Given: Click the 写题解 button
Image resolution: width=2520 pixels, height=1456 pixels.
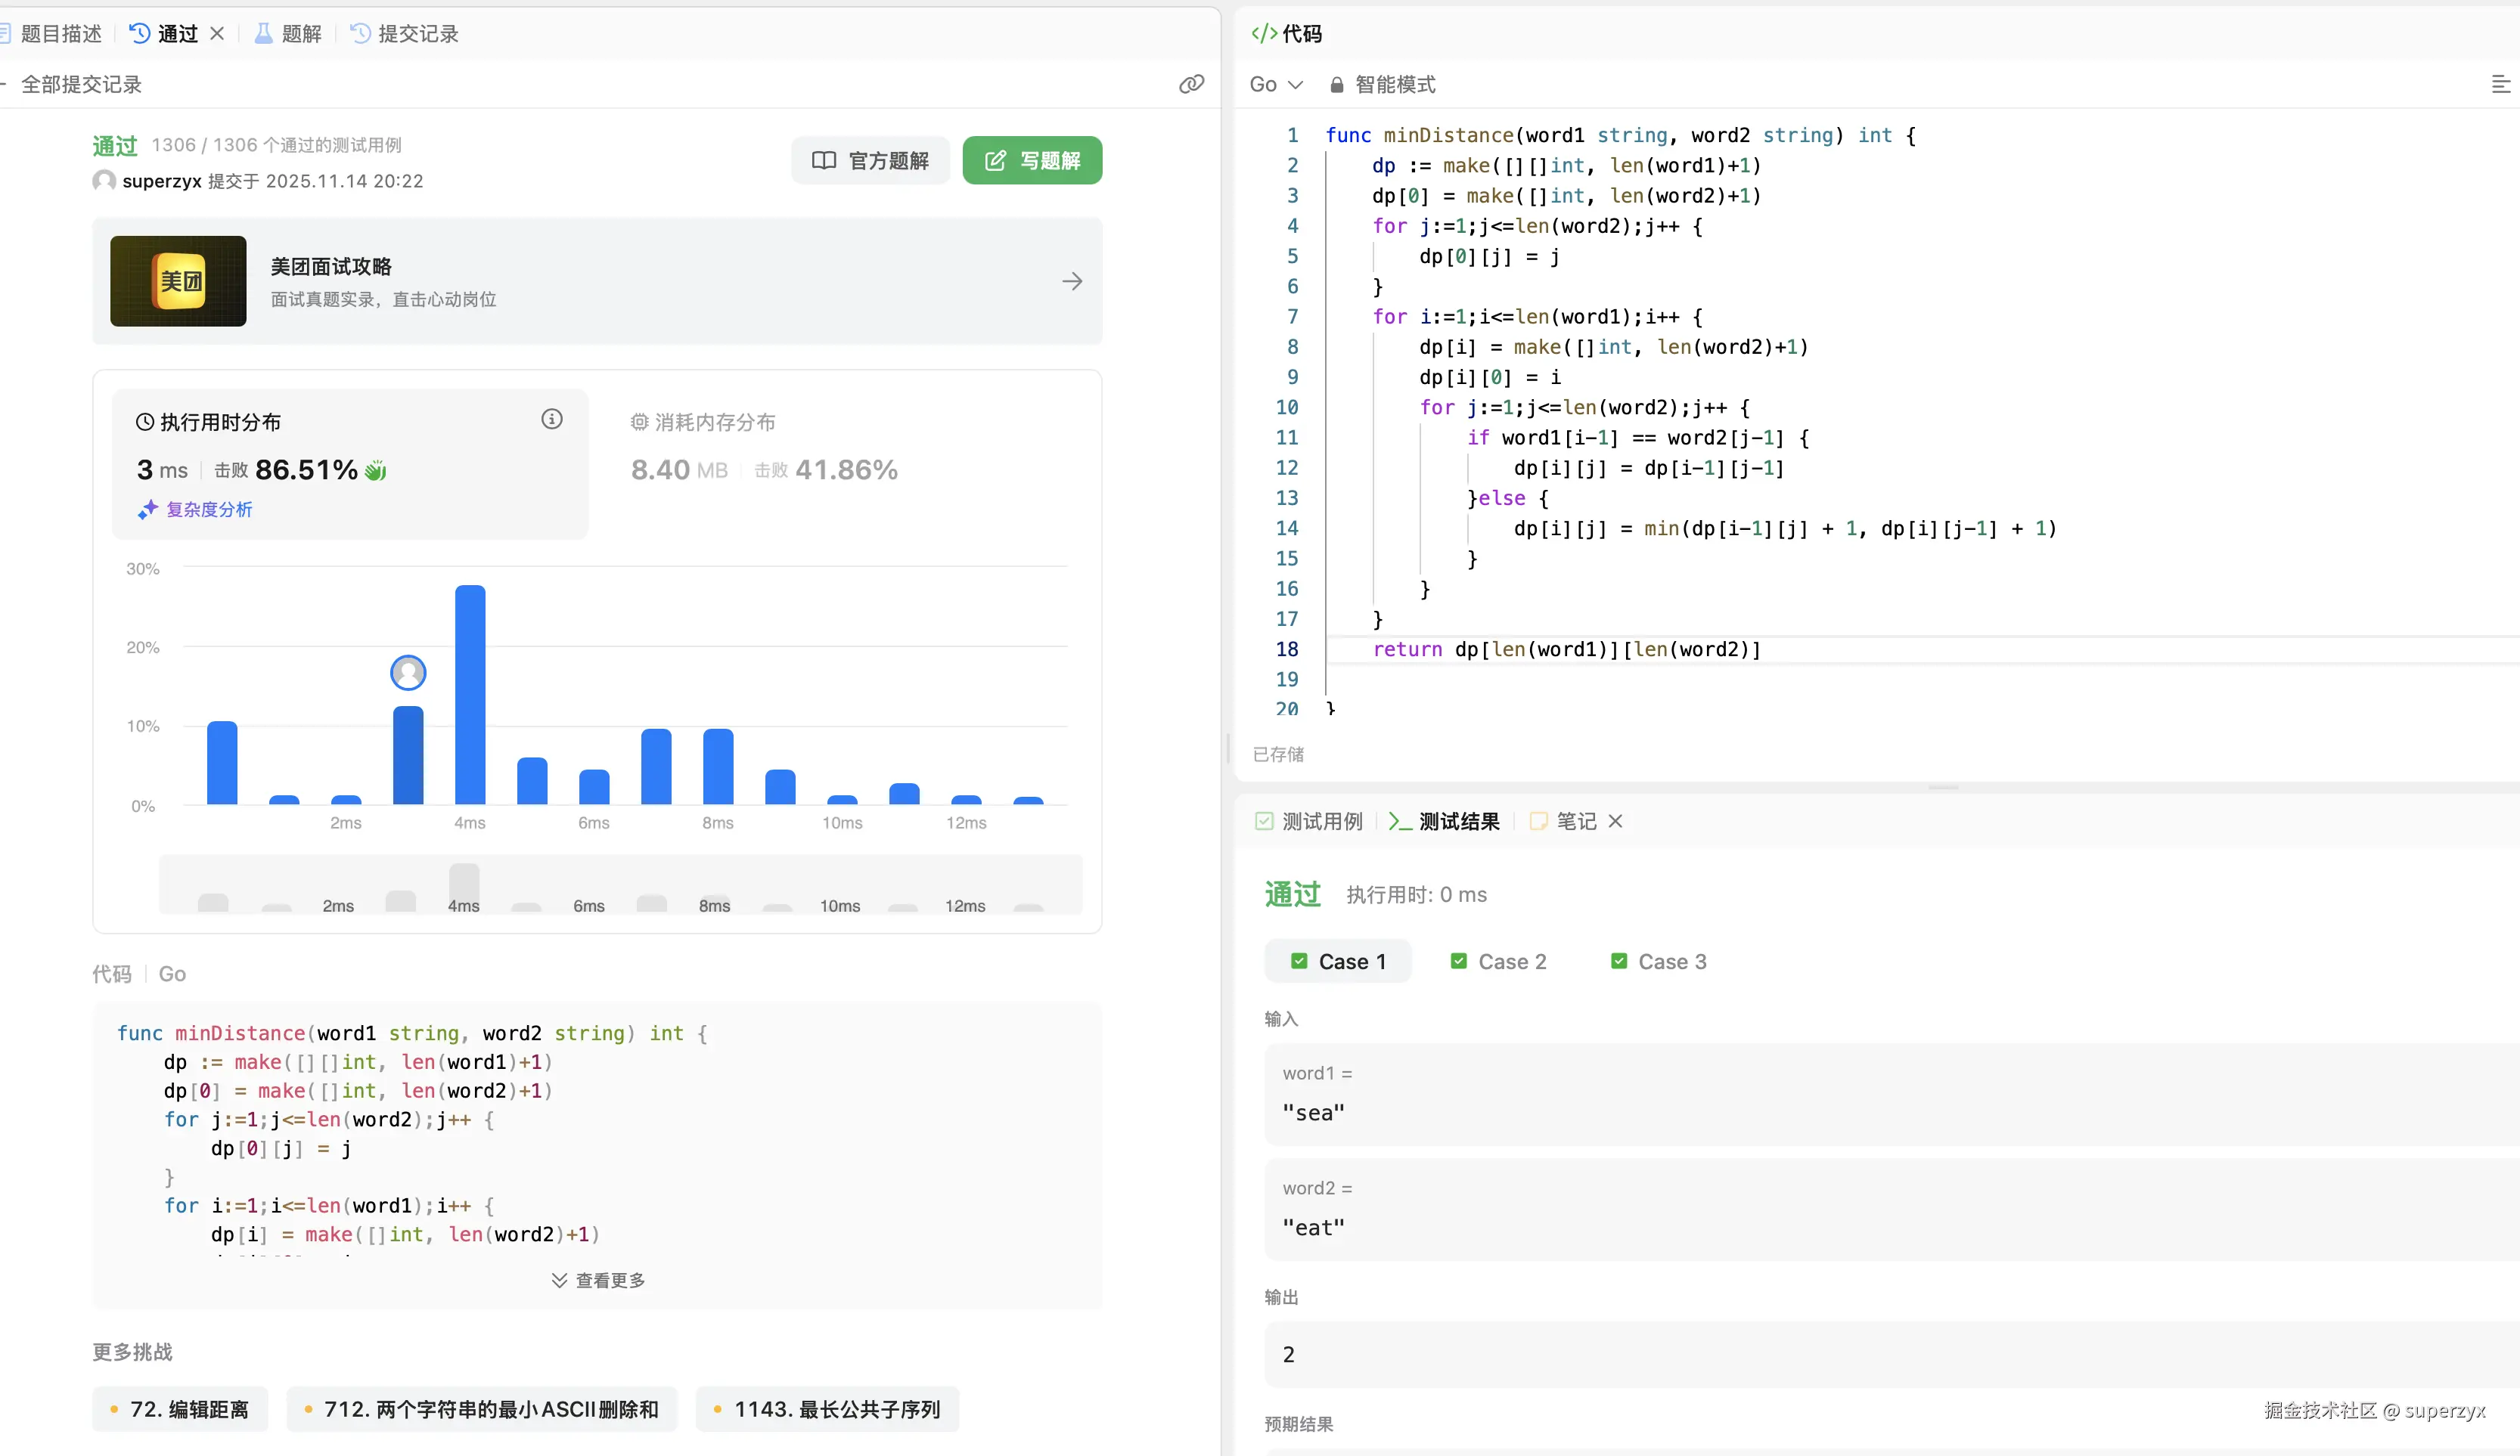Looking at the screenshot, I should (x=1032, y=161).
